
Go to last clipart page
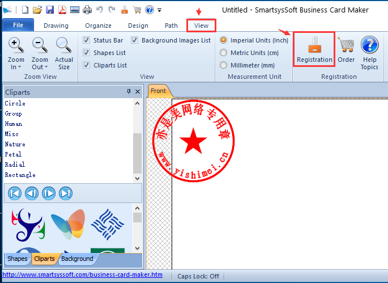66,193
